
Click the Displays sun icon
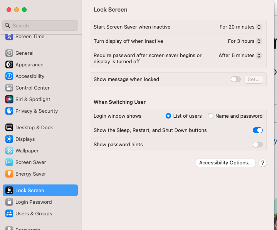click(x=9, y=139)
